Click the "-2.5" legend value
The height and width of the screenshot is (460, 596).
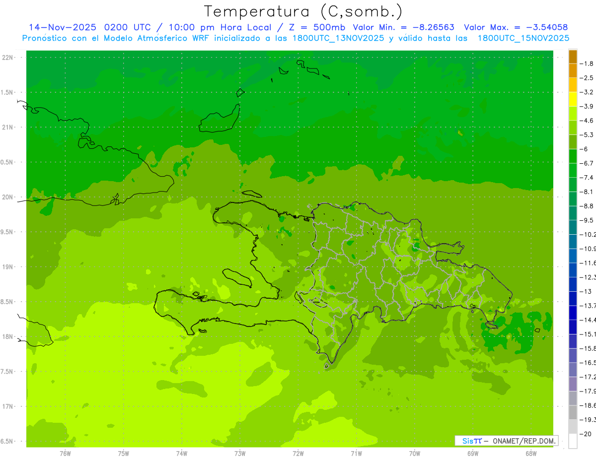(587, 78)
